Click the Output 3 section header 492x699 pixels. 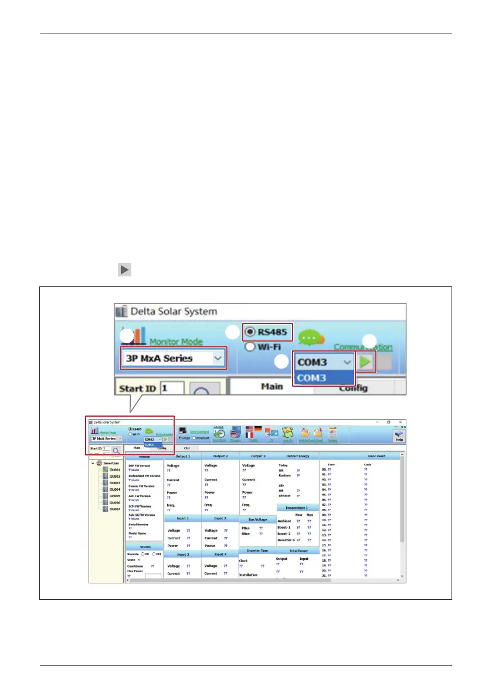click(258, 457)
